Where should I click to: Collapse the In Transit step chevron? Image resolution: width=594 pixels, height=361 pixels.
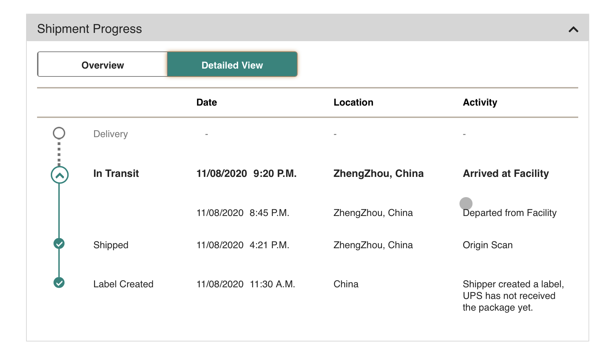pyautogui.click(x=60, y=175)
